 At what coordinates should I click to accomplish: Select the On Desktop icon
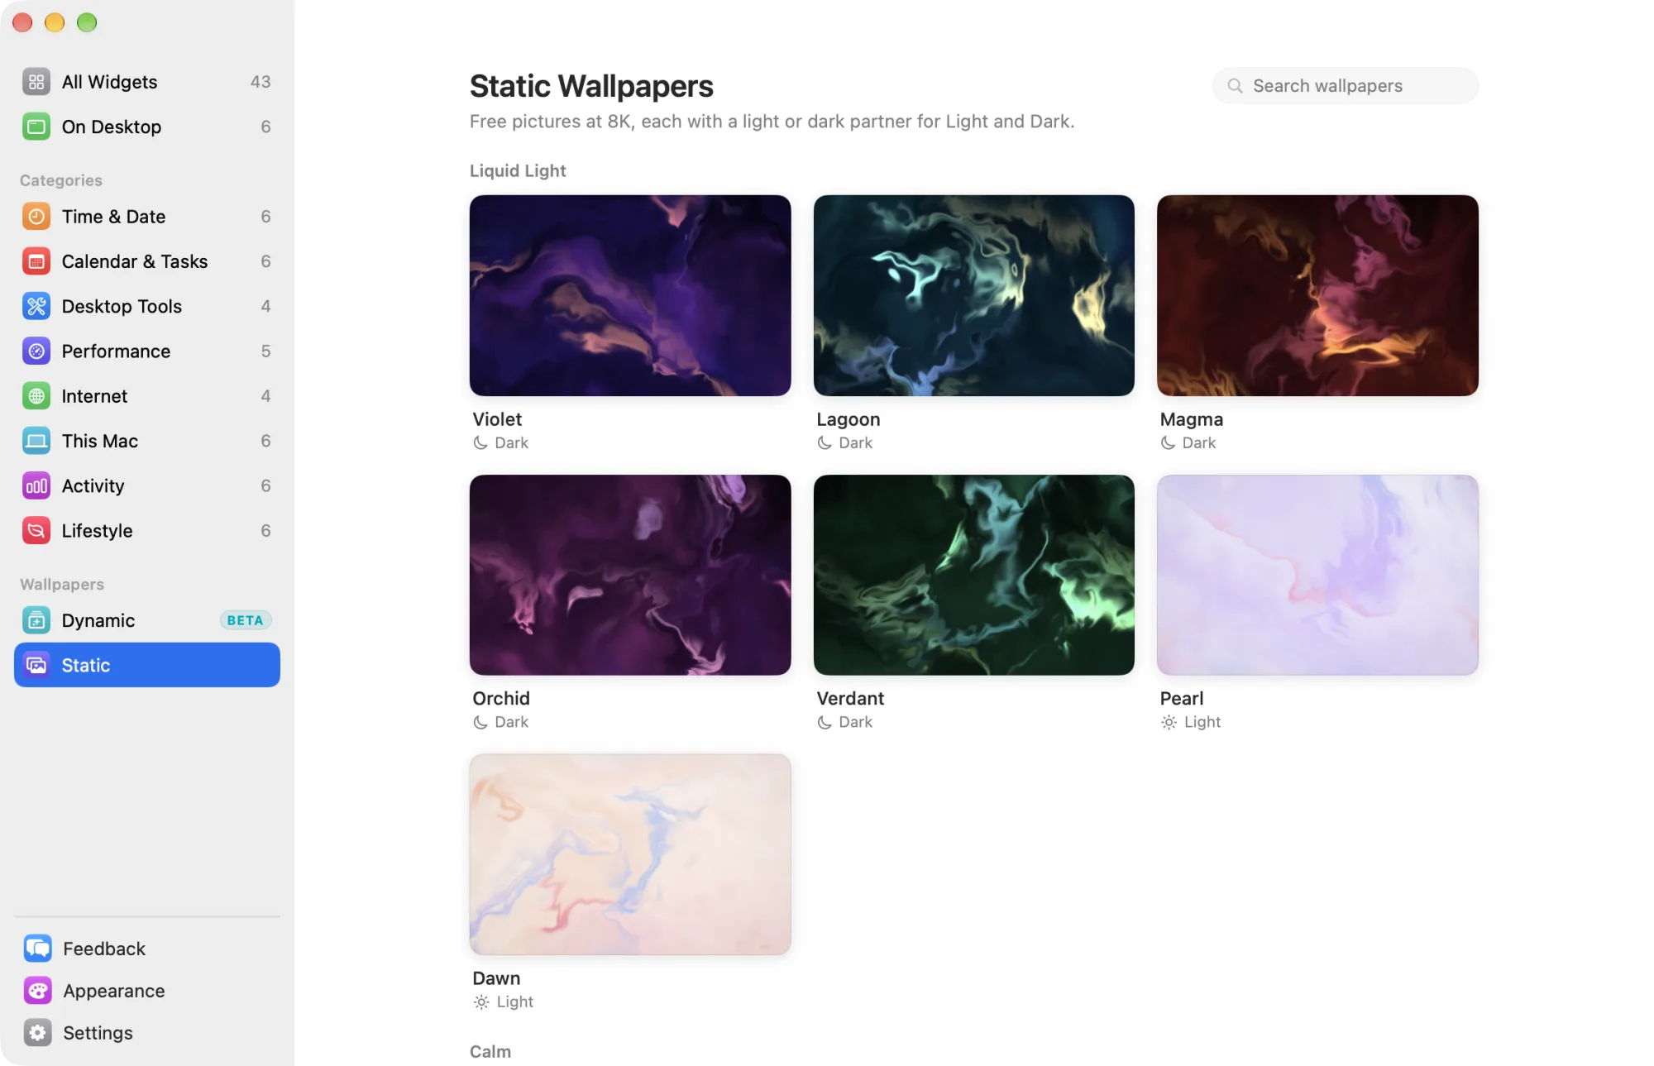[x=36, y=127]
